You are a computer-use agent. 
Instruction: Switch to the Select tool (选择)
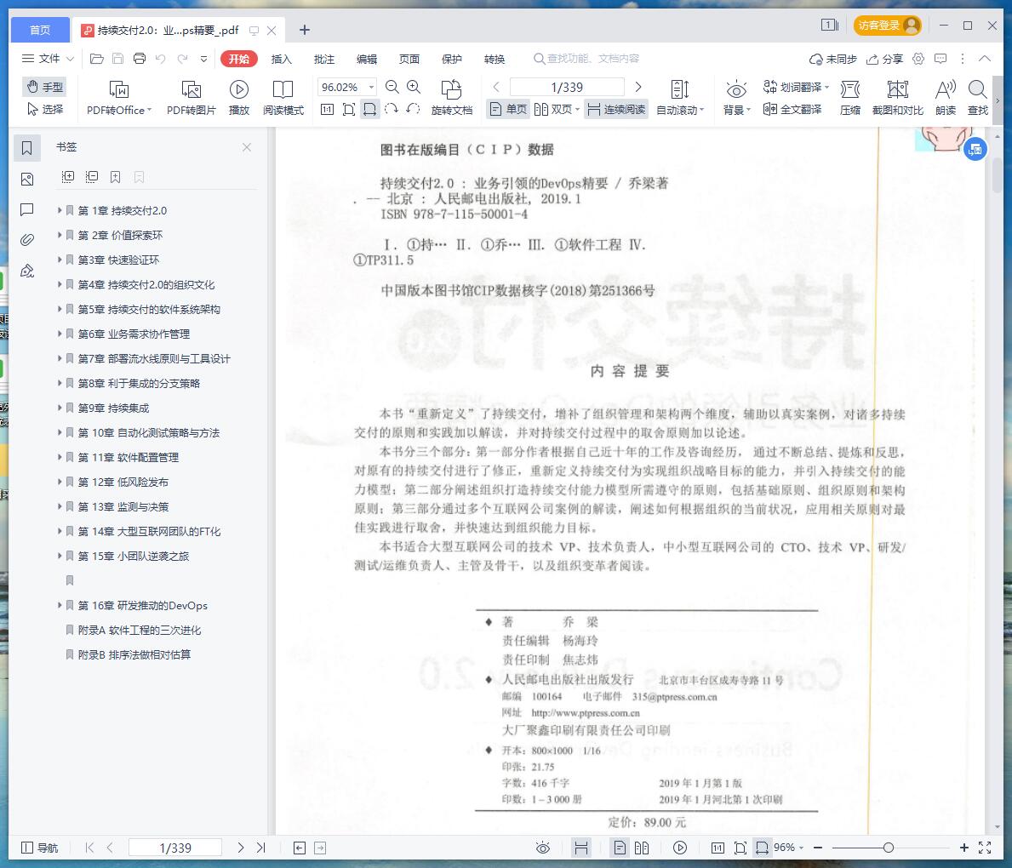coord(44,109)
